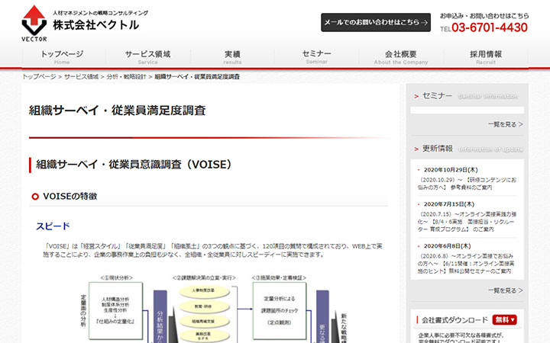Click the セミナー sidebar heading
550x343 pixels.
(437, 96)
